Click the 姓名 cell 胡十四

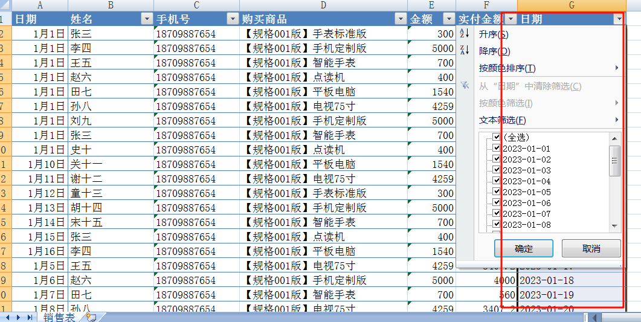111,208
